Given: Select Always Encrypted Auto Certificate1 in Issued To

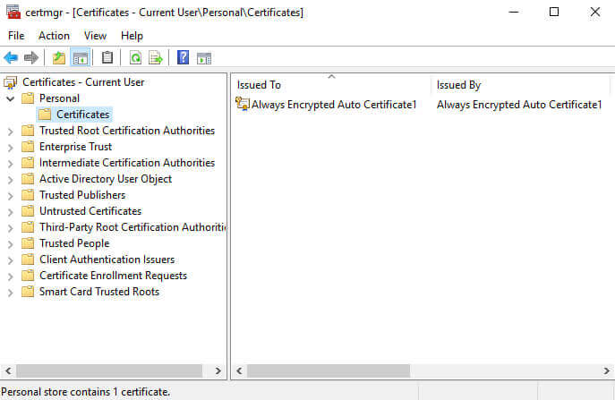Looking at the screenshot, I should tap(334, 105).
